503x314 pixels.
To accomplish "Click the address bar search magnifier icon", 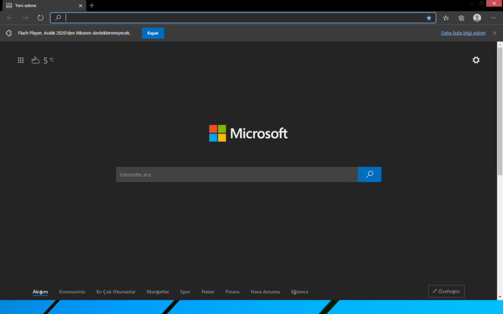I will 58,18.
